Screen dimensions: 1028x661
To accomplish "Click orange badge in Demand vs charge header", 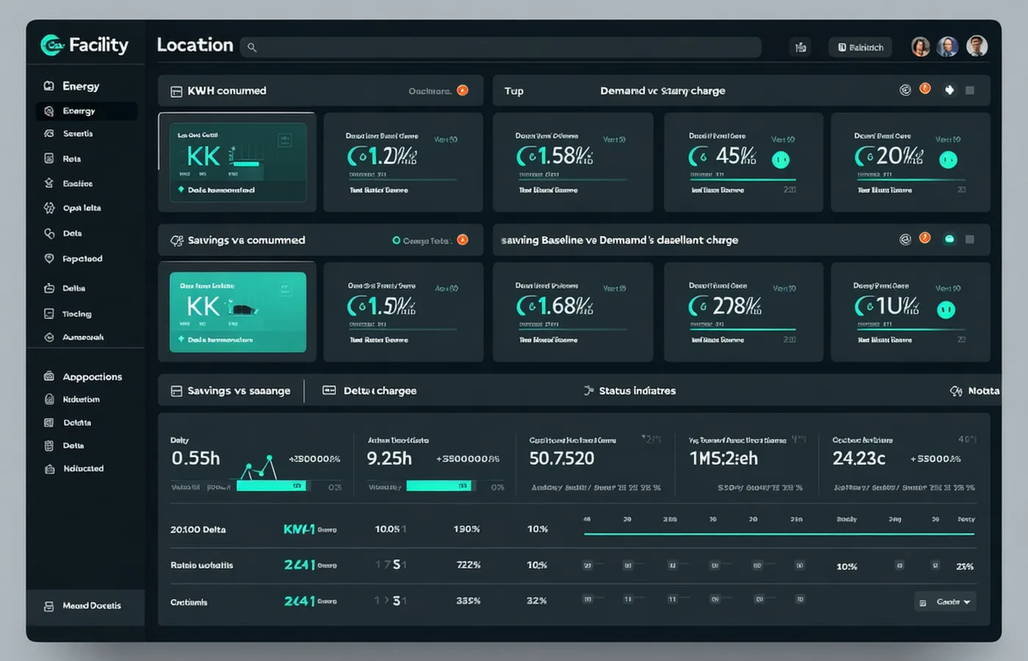I will (x=925, y=88).
